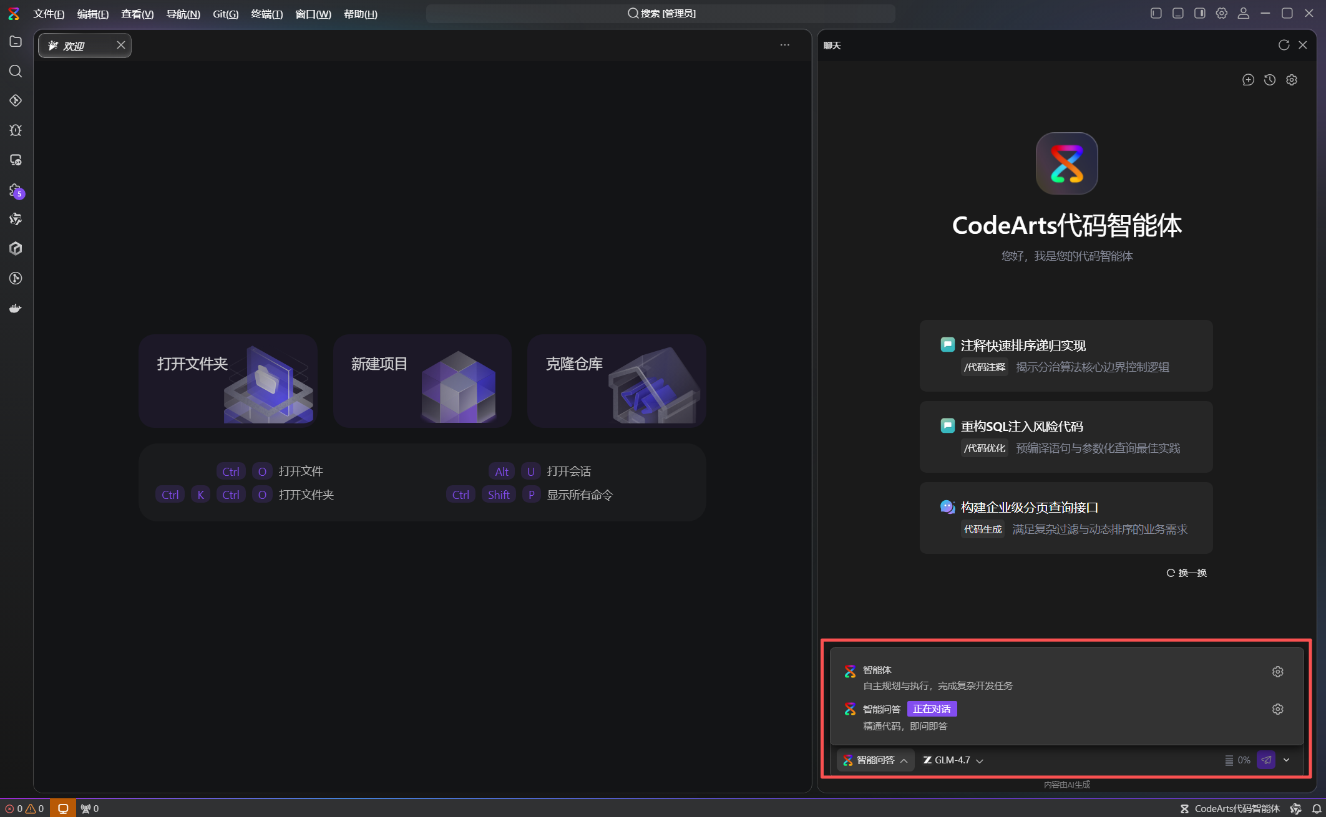Open the Debug bug icon in sidebar
This screenshot has height=817, width=1326.
pyautogui.click(x=16, y=130)
